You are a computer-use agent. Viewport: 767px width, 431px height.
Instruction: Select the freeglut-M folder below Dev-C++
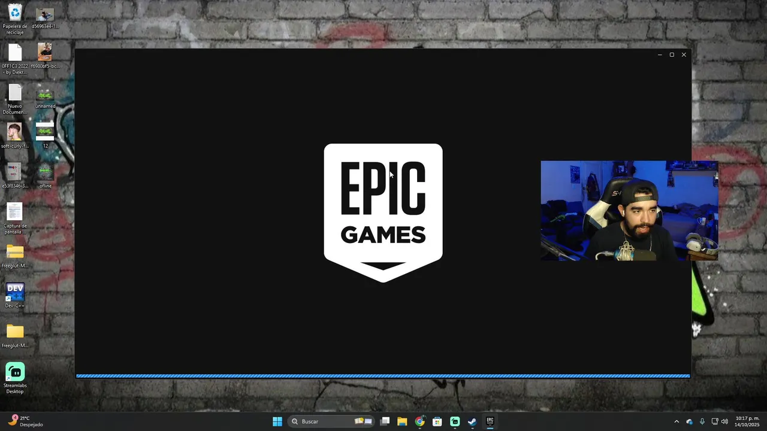click(15, 335)
